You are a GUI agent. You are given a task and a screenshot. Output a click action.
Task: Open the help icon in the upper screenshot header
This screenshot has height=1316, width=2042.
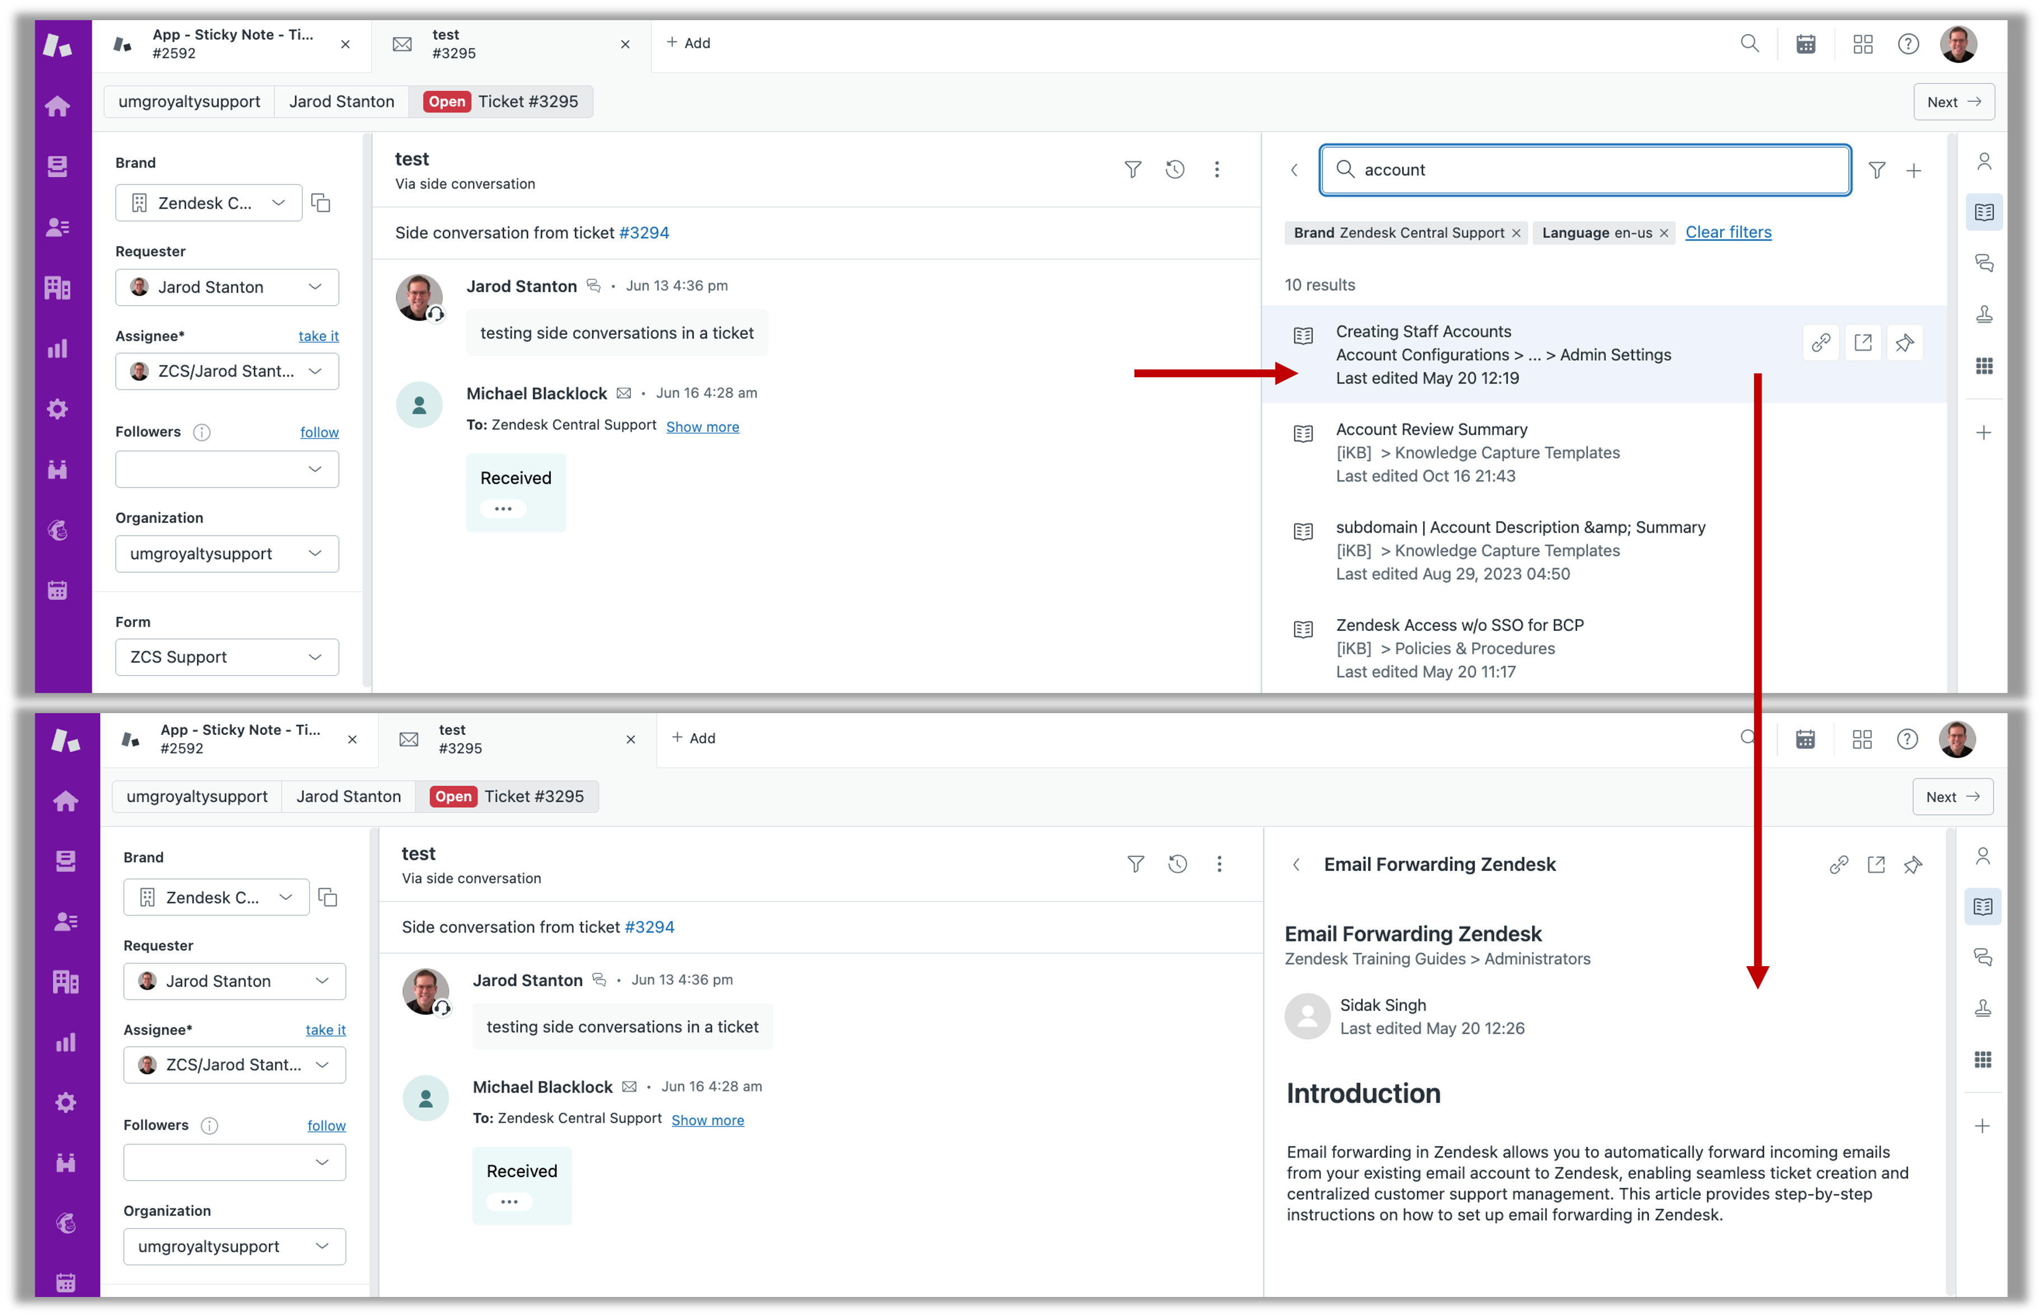click(x=1908, y=44)
